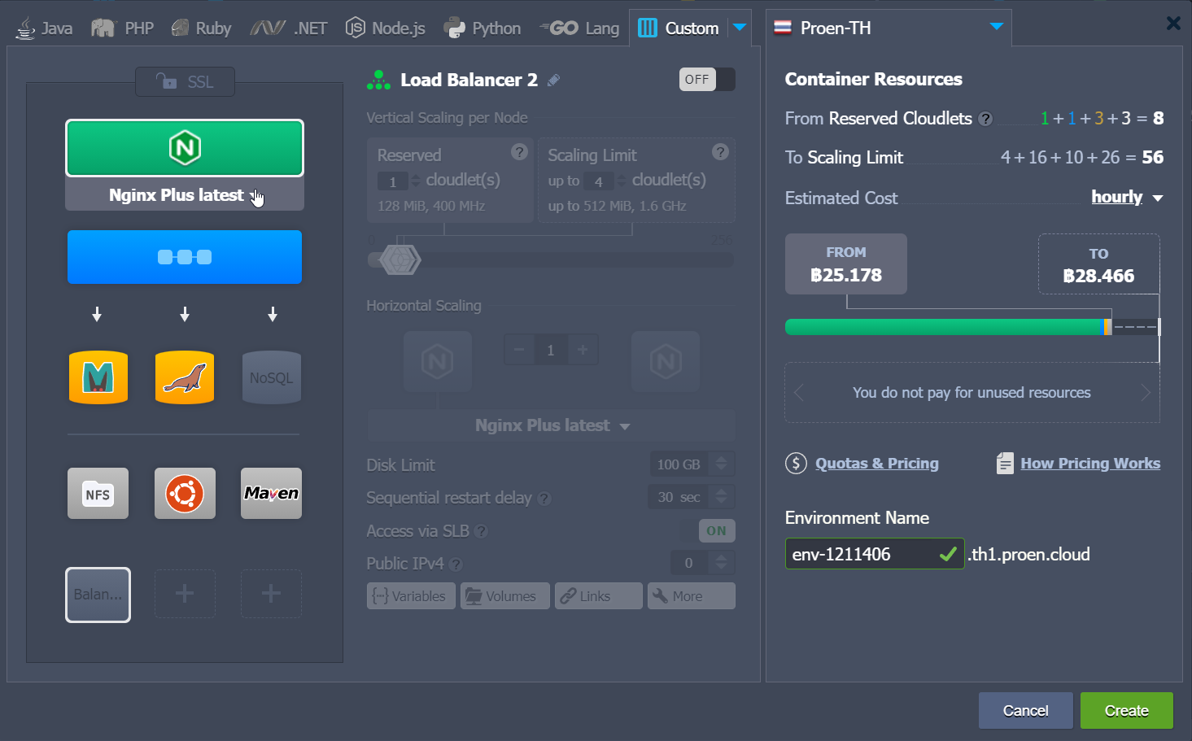Select the Ubuntu VPS node icon

point(185,494)
